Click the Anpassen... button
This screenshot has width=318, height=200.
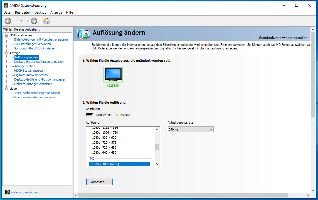pyautogui.click(x=99, y=182)
